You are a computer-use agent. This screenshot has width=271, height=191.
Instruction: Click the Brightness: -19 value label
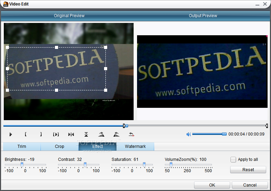(20, 160)
